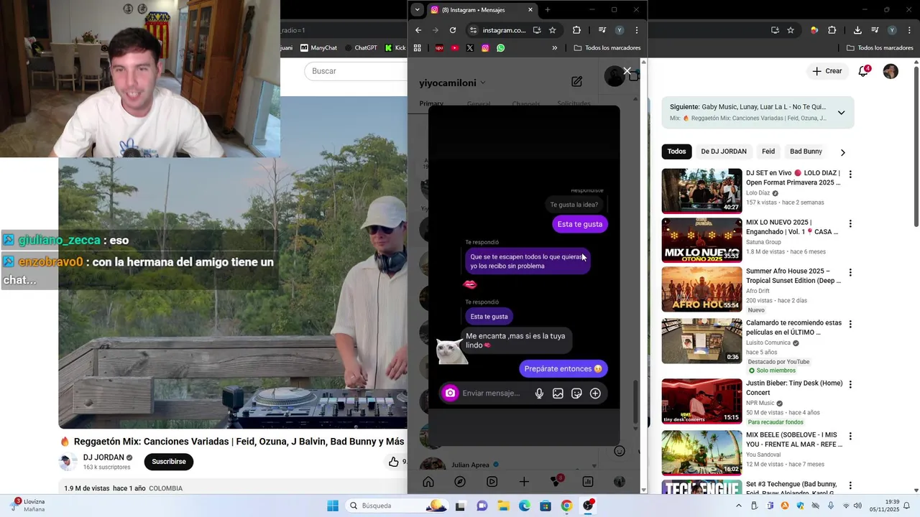Click the emoji smiley icon below the chat
The image size is (920, 517).
tap(620, 451)
